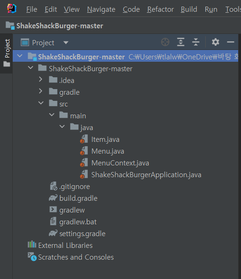Click the project path C:\Users text
Screen dimensions: 241x279
pos(183,57)
